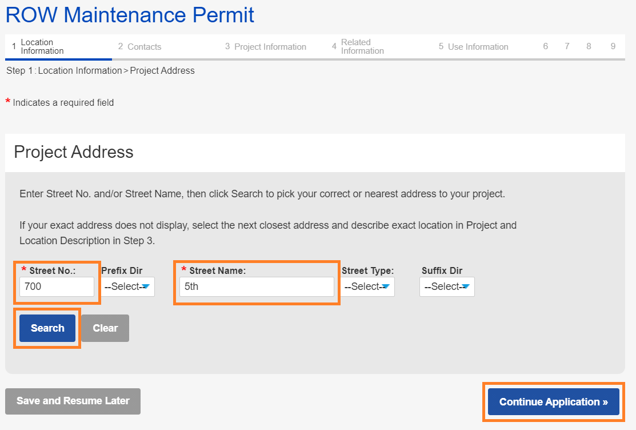Go to step 8 in progress bar

[x=589, y=46]
